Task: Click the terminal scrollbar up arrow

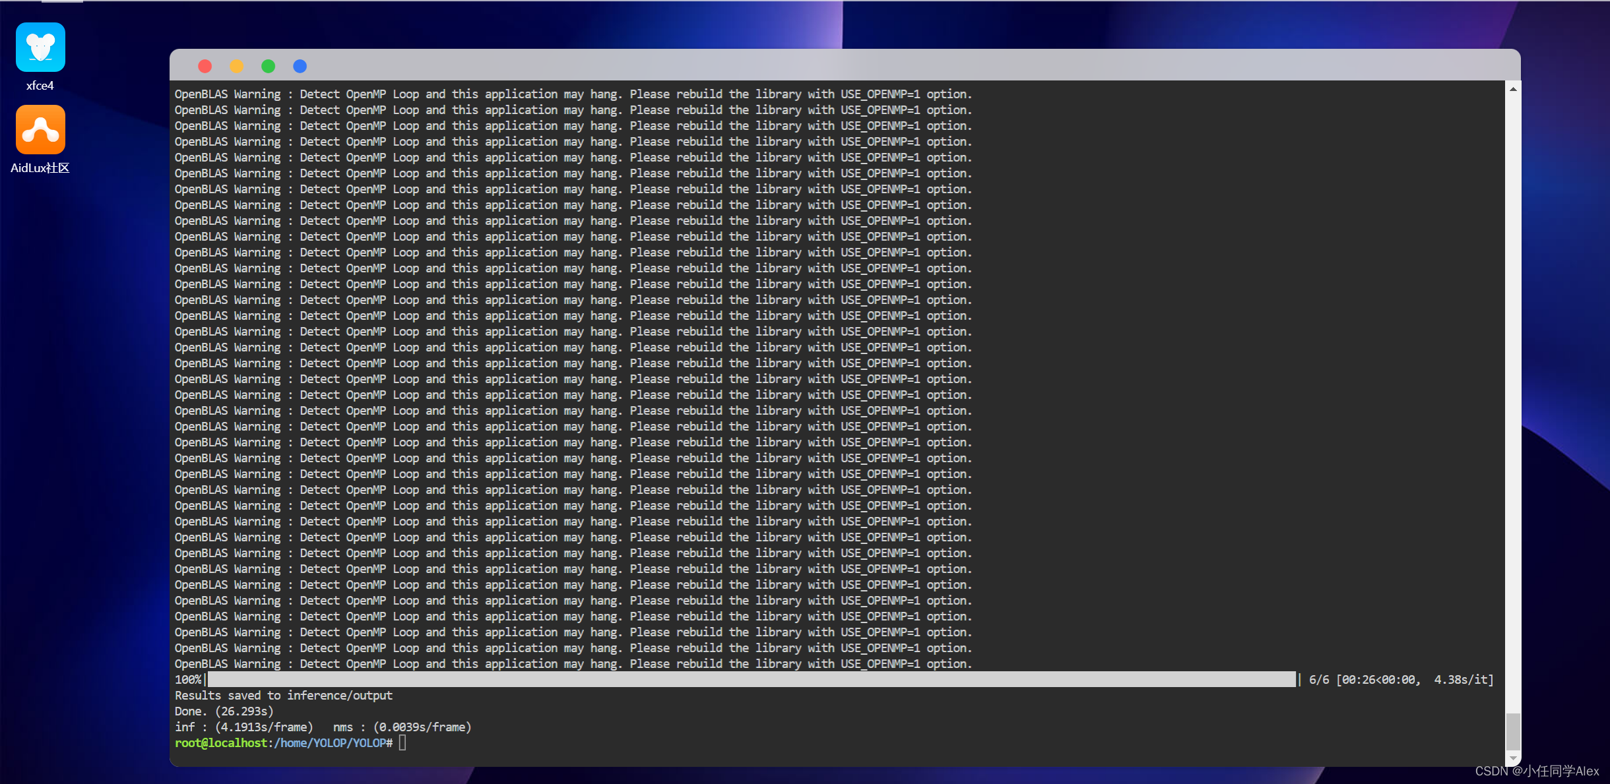Action: [x=1513, y=89]
